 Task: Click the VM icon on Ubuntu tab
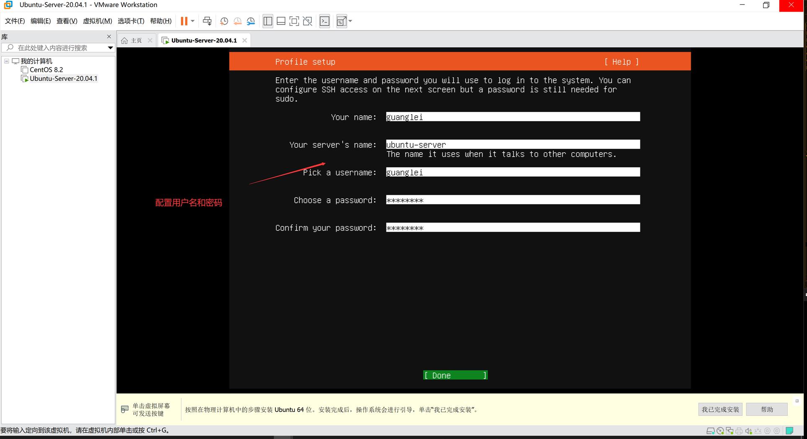click(165, 40)
